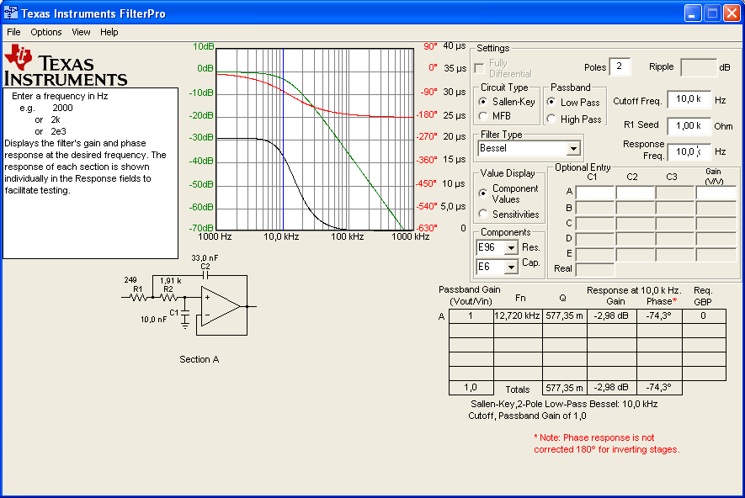Click Optional Entry C1 field for row A
Viewport: 745px width, 498px height.
point(595,193)
